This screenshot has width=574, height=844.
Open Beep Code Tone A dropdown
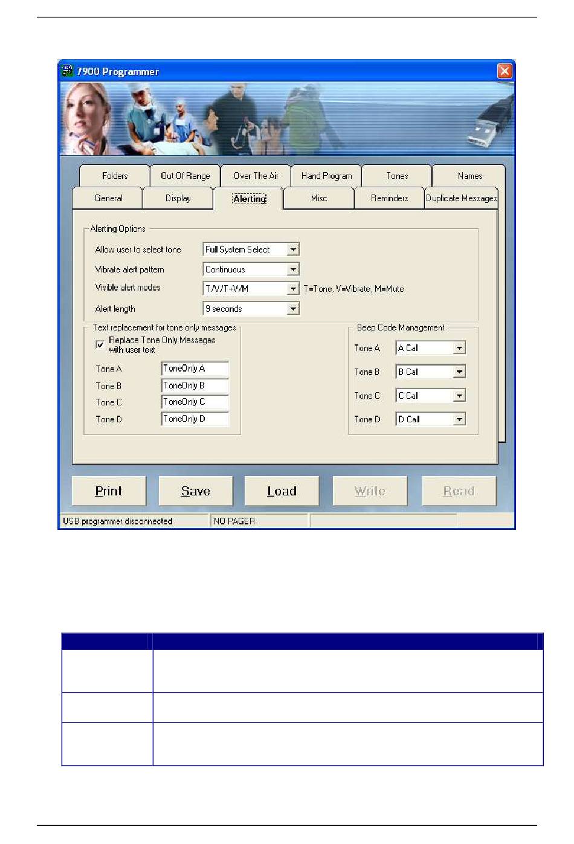pos(459,348)
